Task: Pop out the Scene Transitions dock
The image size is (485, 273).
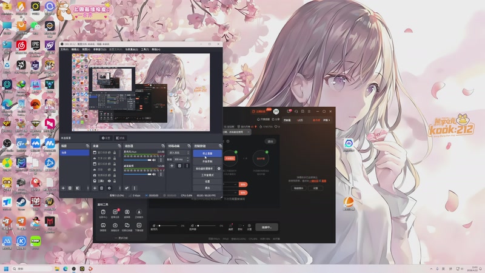Action: pos(189,146)
